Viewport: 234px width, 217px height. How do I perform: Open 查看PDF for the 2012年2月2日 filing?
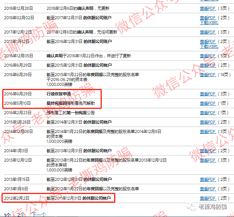click(x=208, y=198)
